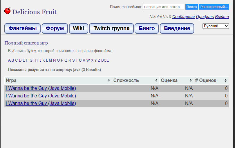Open Расширенный advanced search button
This screenshot has height=148, width=235.
pyautogui.click(x=214, y=7)
